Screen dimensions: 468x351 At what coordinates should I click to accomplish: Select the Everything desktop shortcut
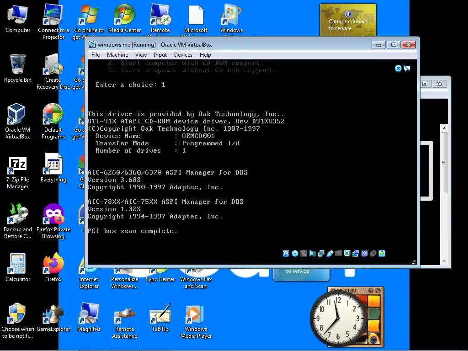coord(53,168)
